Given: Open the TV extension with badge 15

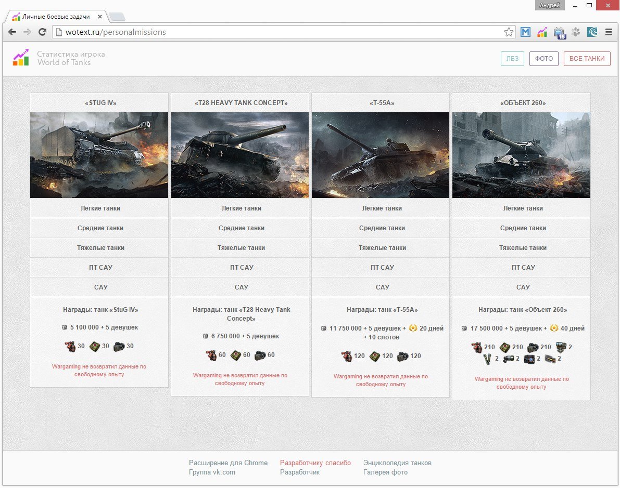Looking at the screenshot, I should pyautogui.click(x=560, y=33).
